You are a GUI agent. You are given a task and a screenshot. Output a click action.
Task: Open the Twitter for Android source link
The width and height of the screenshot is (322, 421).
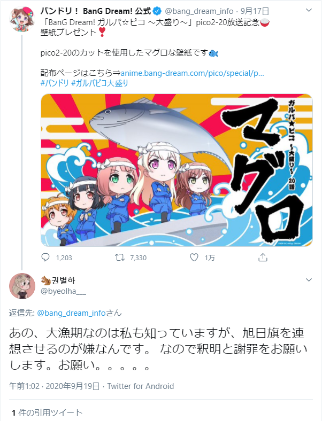coord(141,386)
